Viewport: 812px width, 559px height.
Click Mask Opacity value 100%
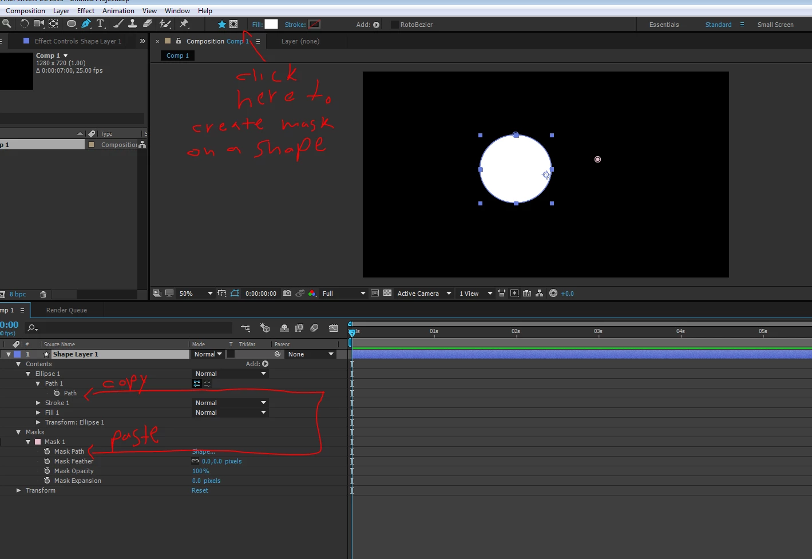[201, 471]
